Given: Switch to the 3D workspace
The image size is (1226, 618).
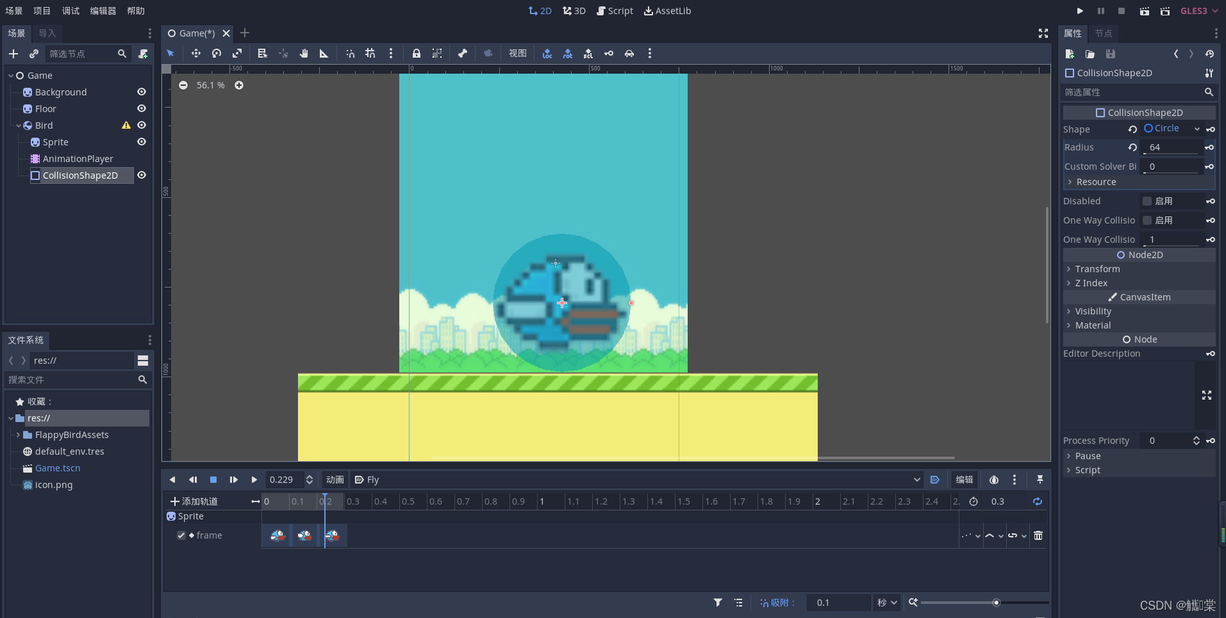Looking at the screenshot, I should [x=574, y=11].
